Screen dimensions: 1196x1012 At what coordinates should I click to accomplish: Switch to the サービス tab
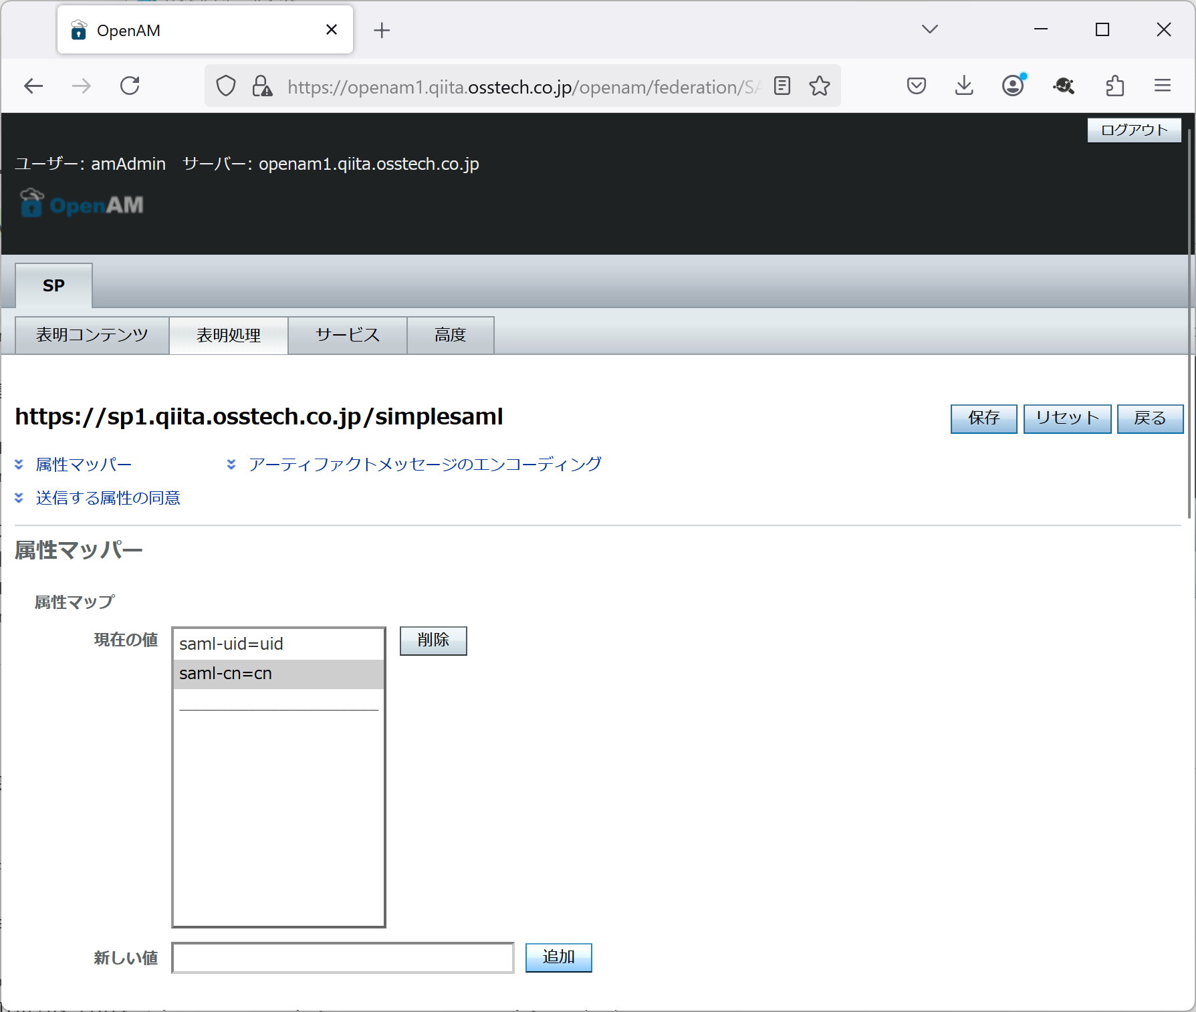347,335
